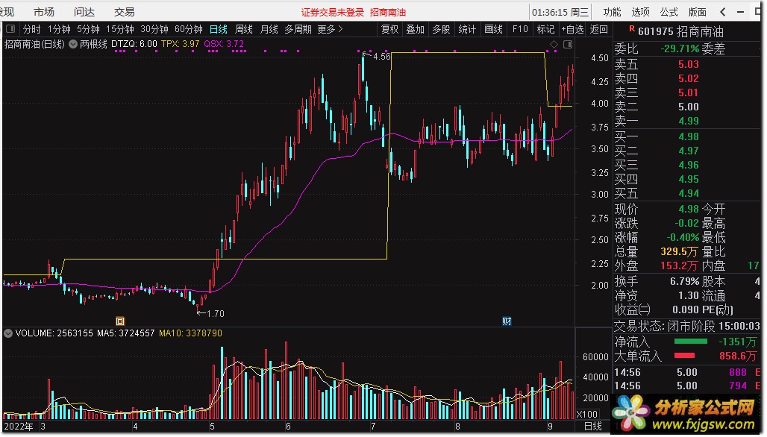Screen dimensions: 767x437
Task: Select the 60分钟 period
Action: click(188, 29)
